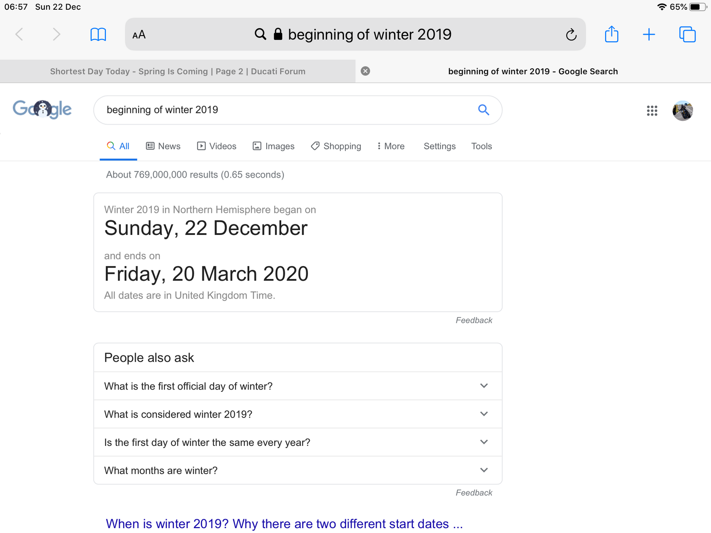Tap the Share icon in Safari toolbar
Screen dimensions: 711x533
pyautogui.click(x=611, y=34)
